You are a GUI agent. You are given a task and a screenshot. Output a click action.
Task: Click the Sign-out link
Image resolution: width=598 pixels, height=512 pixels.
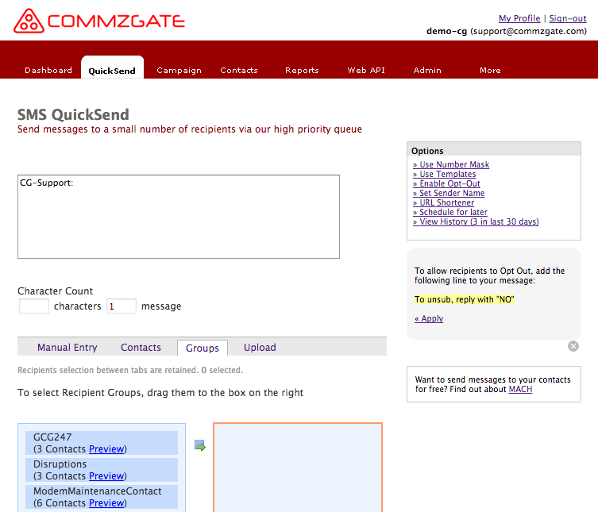(568, 18)
